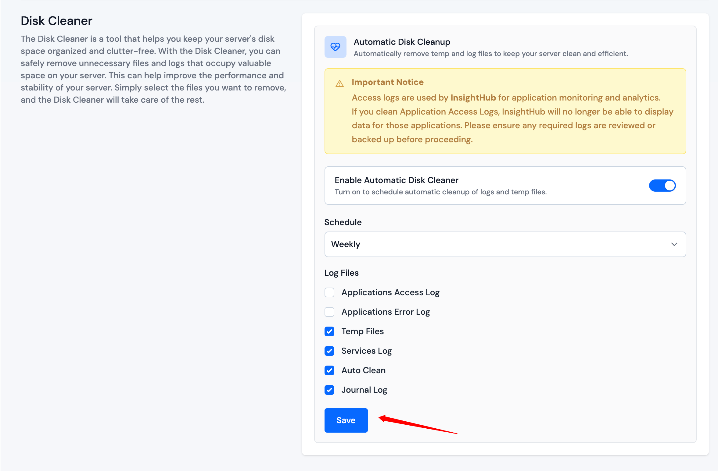Check the Applications Access Log checkbox

click(x=329, y=292)
